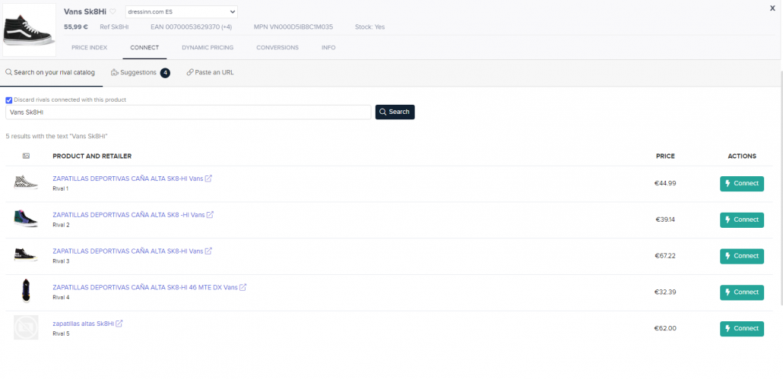This screenshot has height=379, width=783.
Task: Click the Stock: Yes text
Action: 369,27
